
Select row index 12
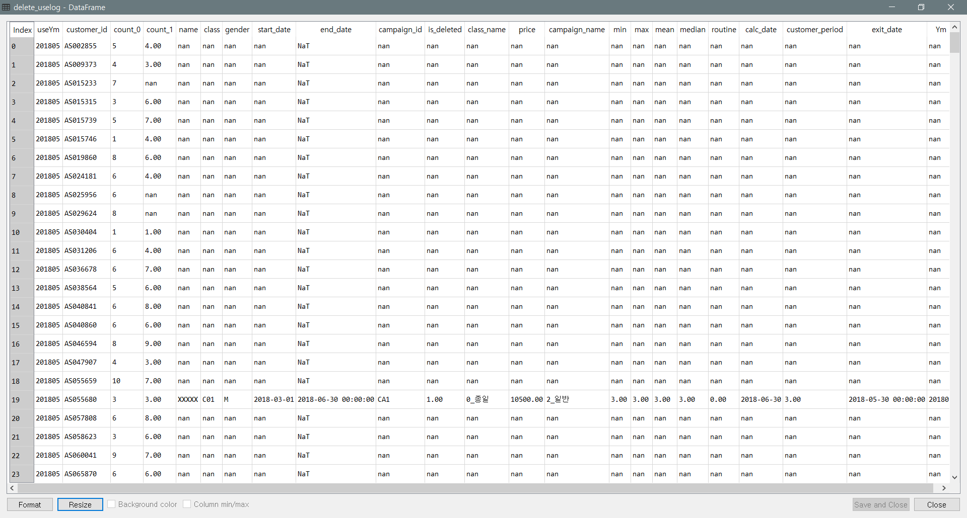(x=22, y=270)
